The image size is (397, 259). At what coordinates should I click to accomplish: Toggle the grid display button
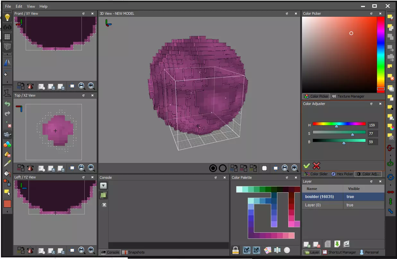(x=7, y=37)
